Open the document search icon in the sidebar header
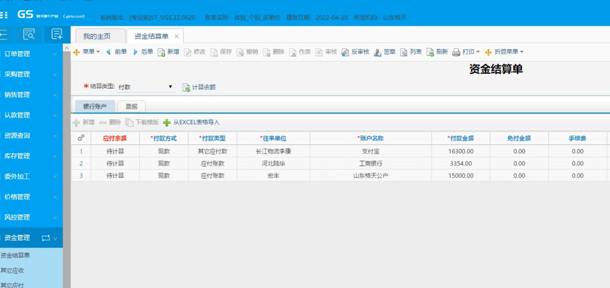This screenshot has width=610, height=288. (x=29, y=34)
